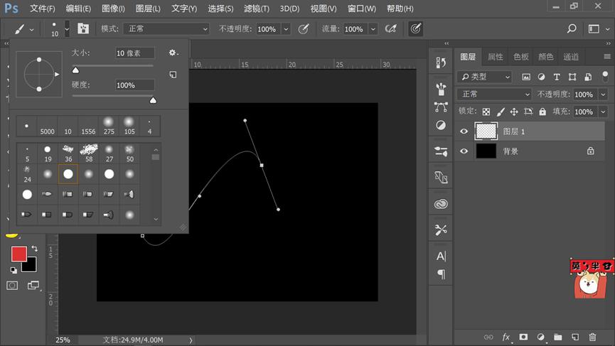615x346 pixels.
Task: Create a new layer icon
Action: (x=575, y=337)
